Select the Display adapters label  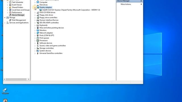coord(45,7)
